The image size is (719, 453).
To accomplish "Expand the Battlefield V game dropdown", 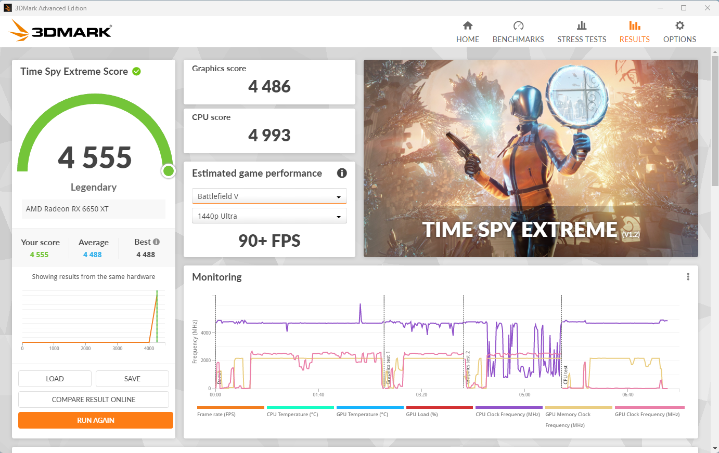I will coord(269,196).
